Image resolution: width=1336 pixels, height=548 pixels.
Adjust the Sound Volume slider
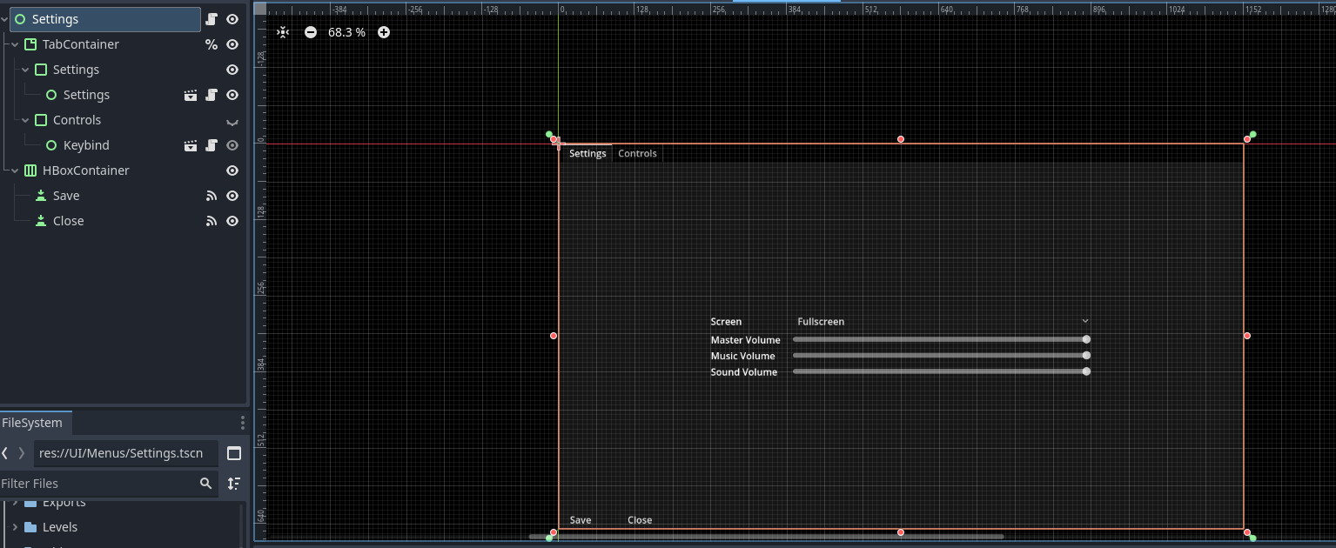tap(942, 371)
